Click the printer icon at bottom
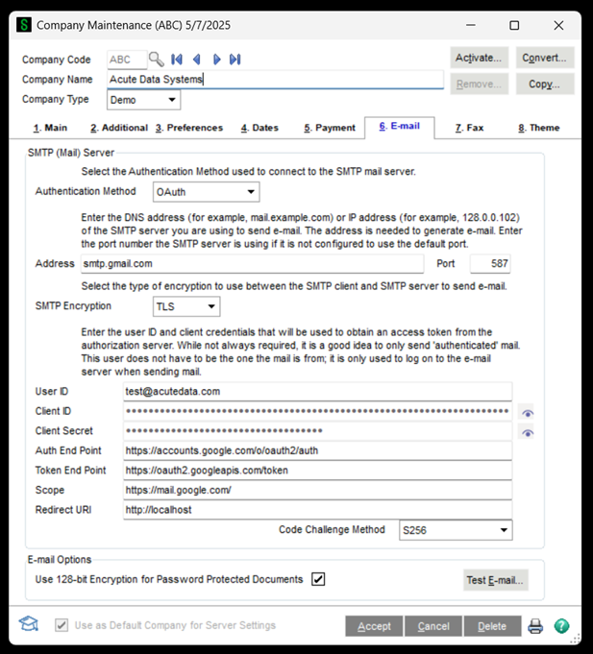The width and height of the screenshot is (593, 654). tap(535, 626)
